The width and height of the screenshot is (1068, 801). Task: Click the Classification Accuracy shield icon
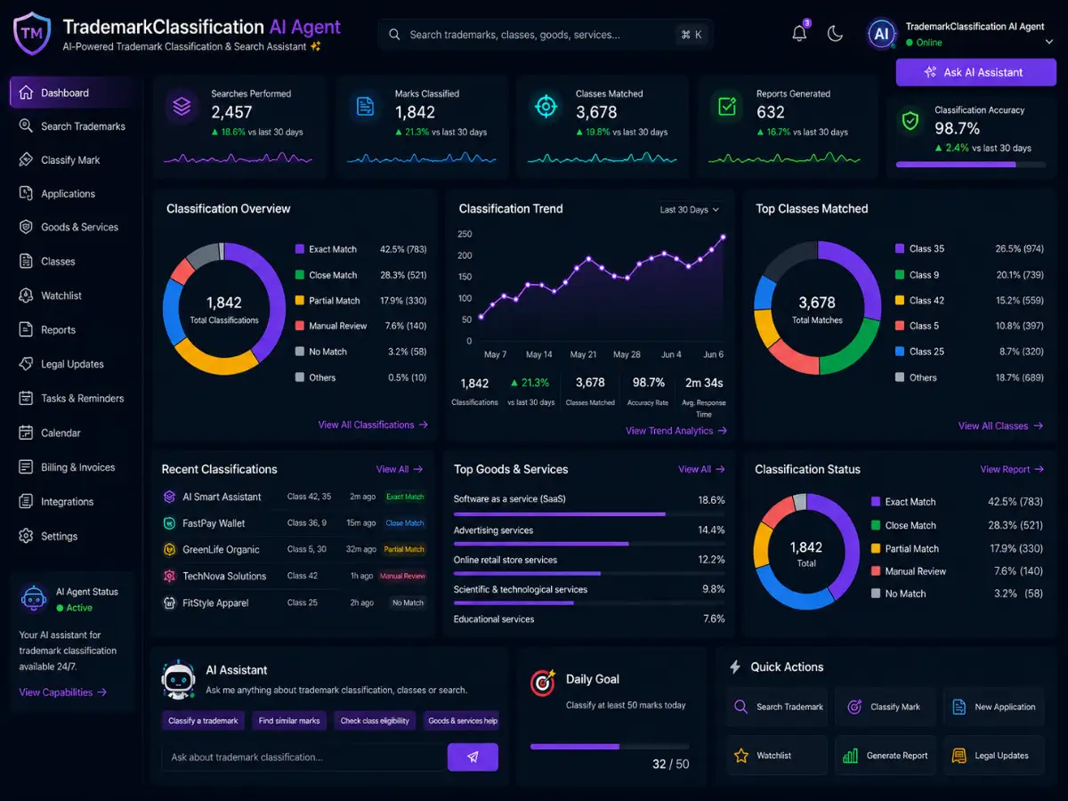coord(910,122)
